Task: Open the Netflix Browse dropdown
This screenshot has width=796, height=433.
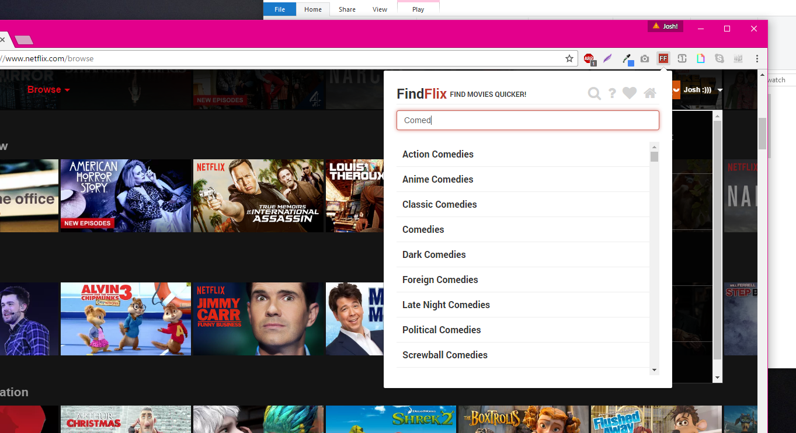Action: (48, 89)
